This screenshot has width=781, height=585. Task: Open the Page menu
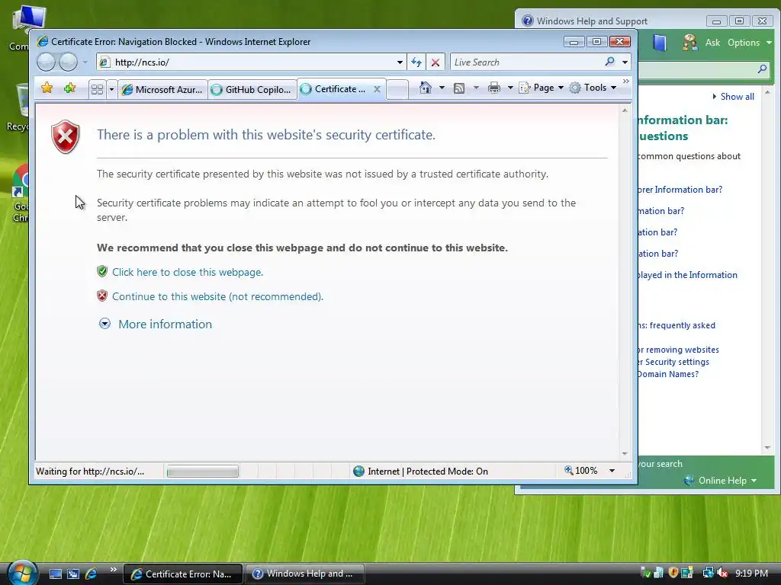pyautogui.click(x=542, y=88)
